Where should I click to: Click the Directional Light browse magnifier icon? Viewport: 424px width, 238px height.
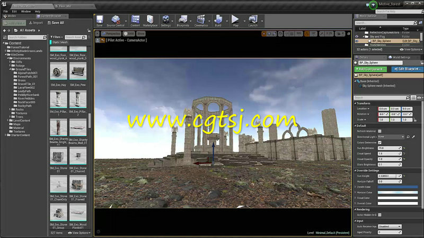[x=408, y=137]
